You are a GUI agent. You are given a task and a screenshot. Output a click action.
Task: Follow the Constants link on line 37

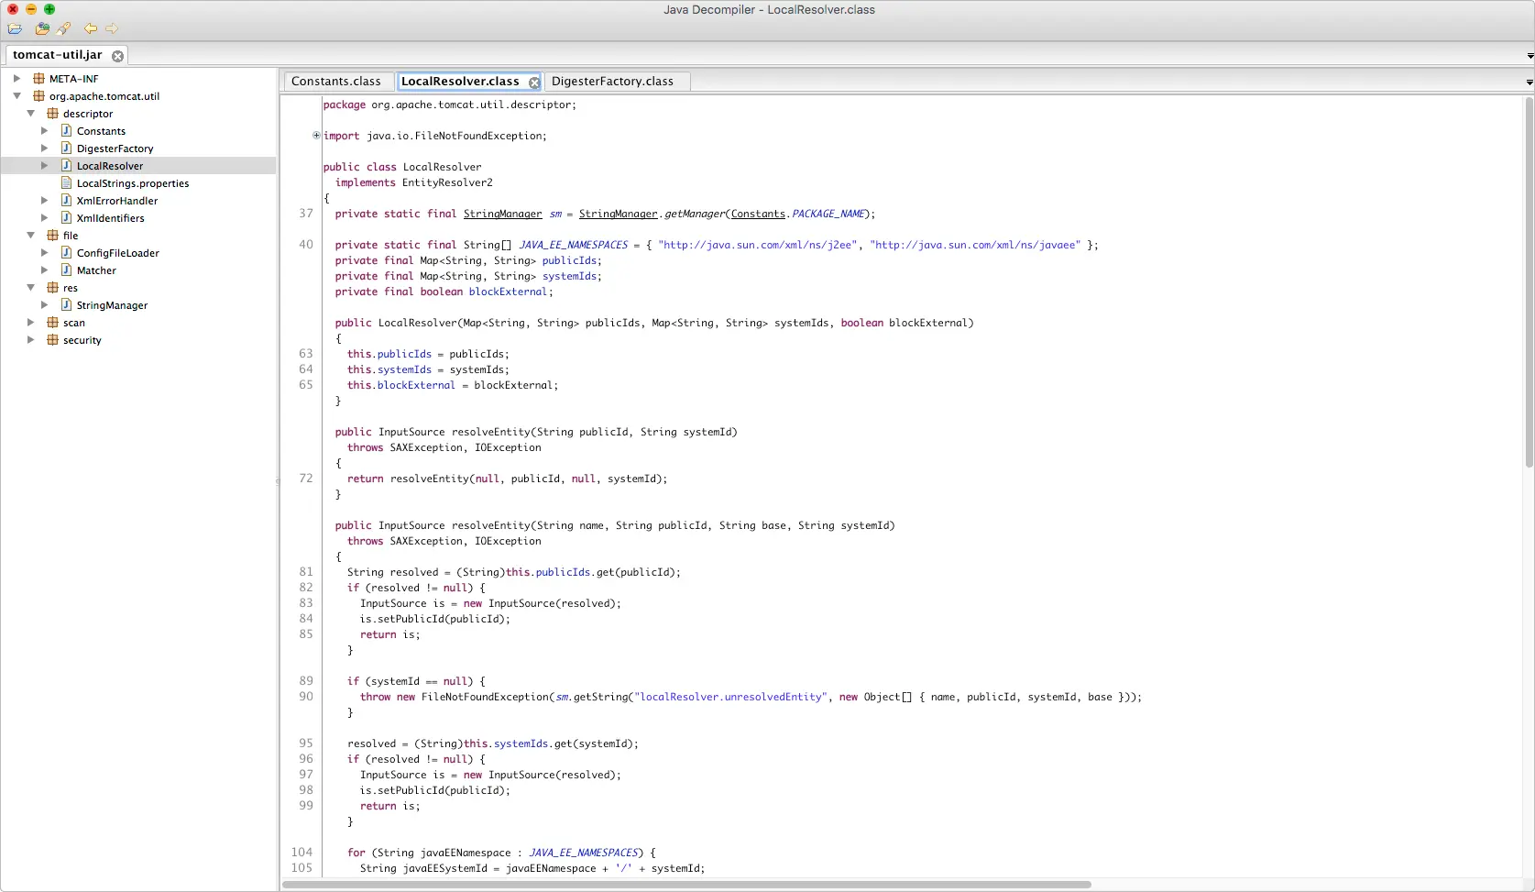point(758,214)
